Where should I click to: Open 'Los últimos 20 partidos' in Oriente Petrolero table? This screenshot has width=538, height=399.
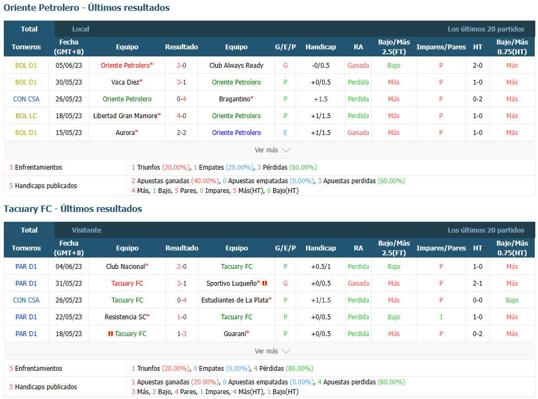(x=485, y=29)
